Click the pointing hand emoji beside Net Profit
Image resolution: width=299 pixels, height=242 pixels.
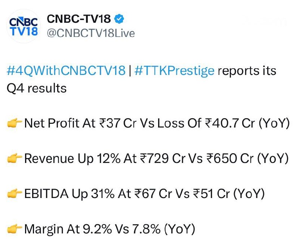(x=15, y=123)
